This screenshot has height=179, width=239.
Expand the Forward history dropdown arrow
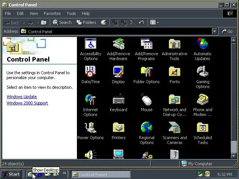[x=37, y=23]
